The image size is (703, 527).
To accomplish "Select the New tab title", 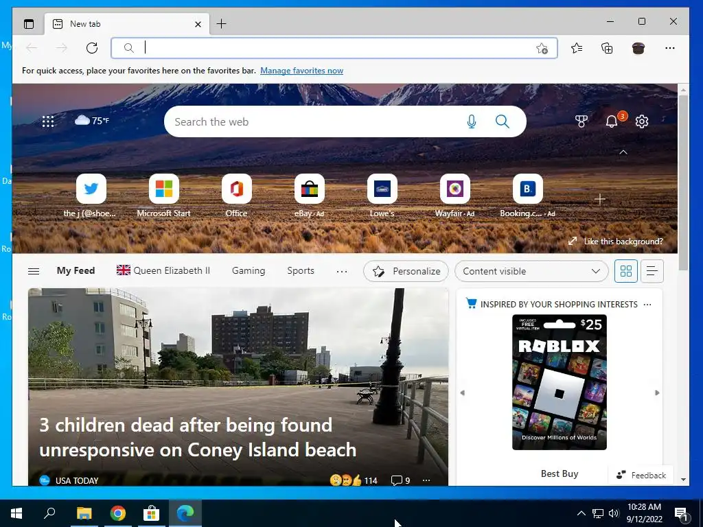I will point(85,24).
